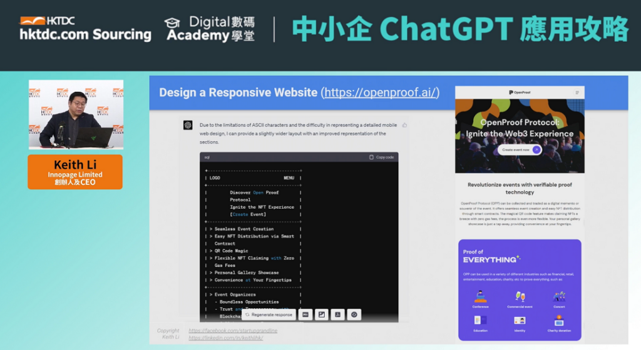The image size is (641, 350).
Task: Click the ChatGPT avatar icon beside the response
Action: [187, 125]
